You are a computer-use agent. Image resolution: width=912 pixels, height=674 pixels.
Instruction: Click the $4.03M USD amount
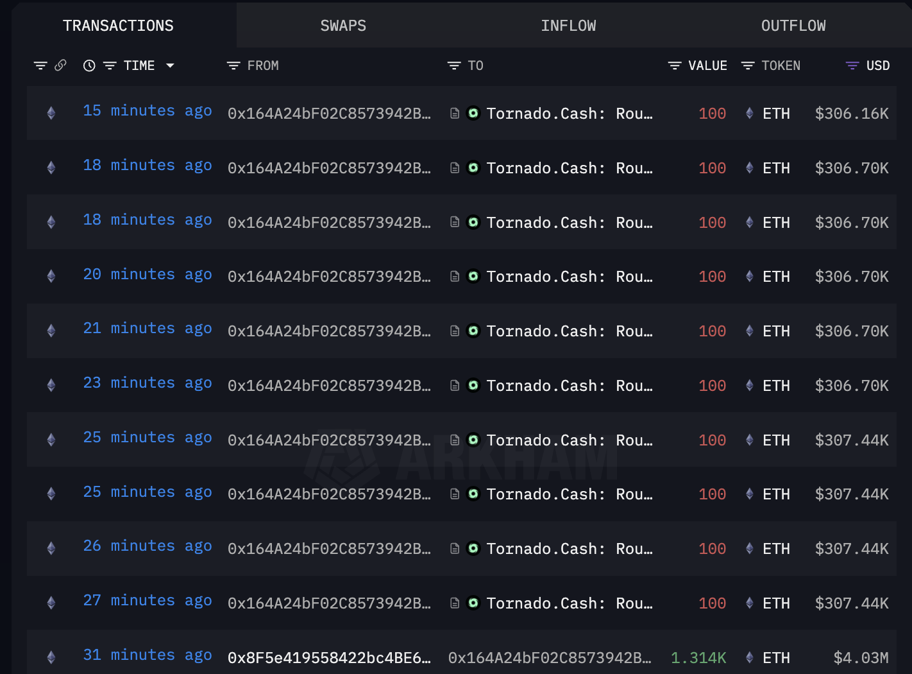pyautogui.click(x=861, y=658)
